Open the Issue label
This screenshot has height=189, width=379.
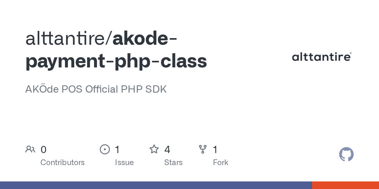pyautogui.click(x=124, y=163)
